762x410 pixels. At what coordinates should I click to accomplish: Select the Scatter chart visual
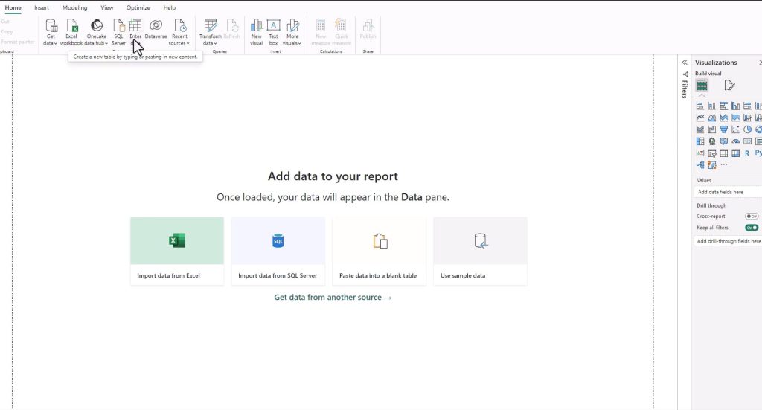point(736,129)
